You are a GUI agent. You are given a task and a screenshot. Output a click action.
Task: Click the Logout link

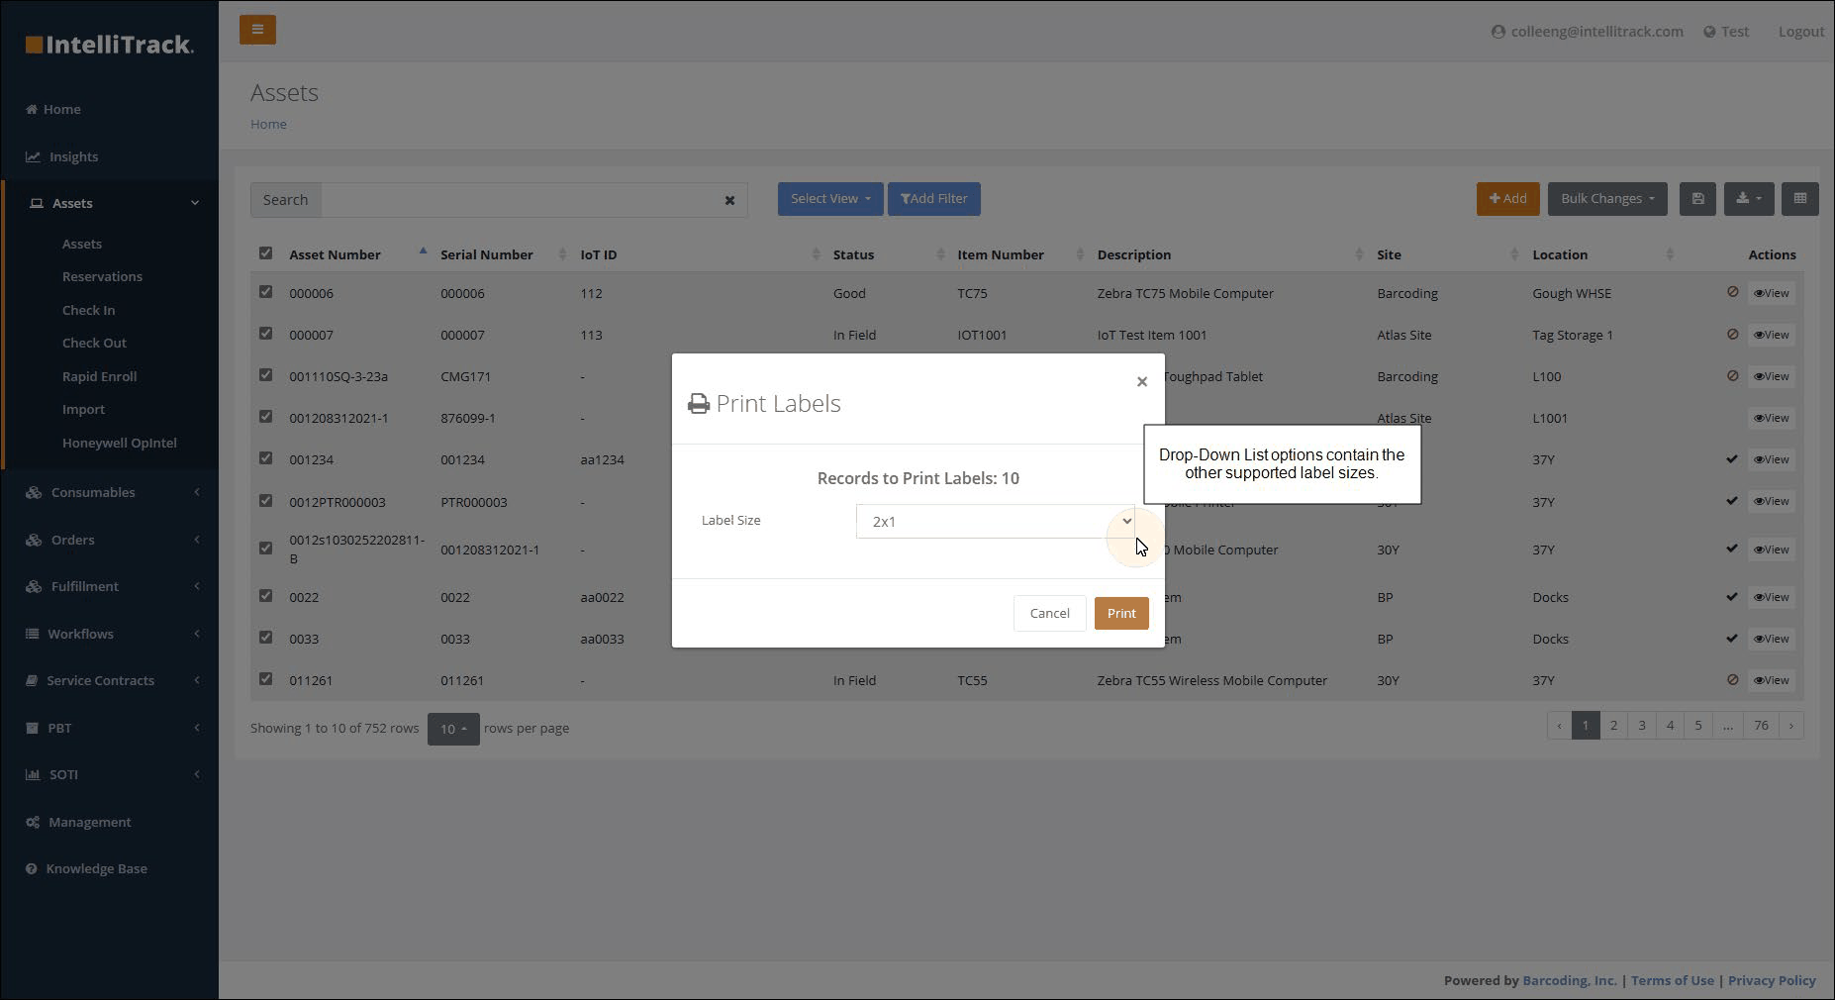tap(1800, 32)
